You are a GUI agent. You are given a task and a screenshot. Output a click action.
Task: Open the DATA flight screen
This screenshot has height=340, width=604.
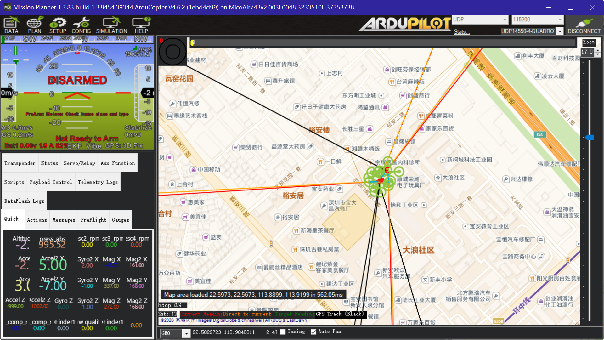[x=11, y=25]
